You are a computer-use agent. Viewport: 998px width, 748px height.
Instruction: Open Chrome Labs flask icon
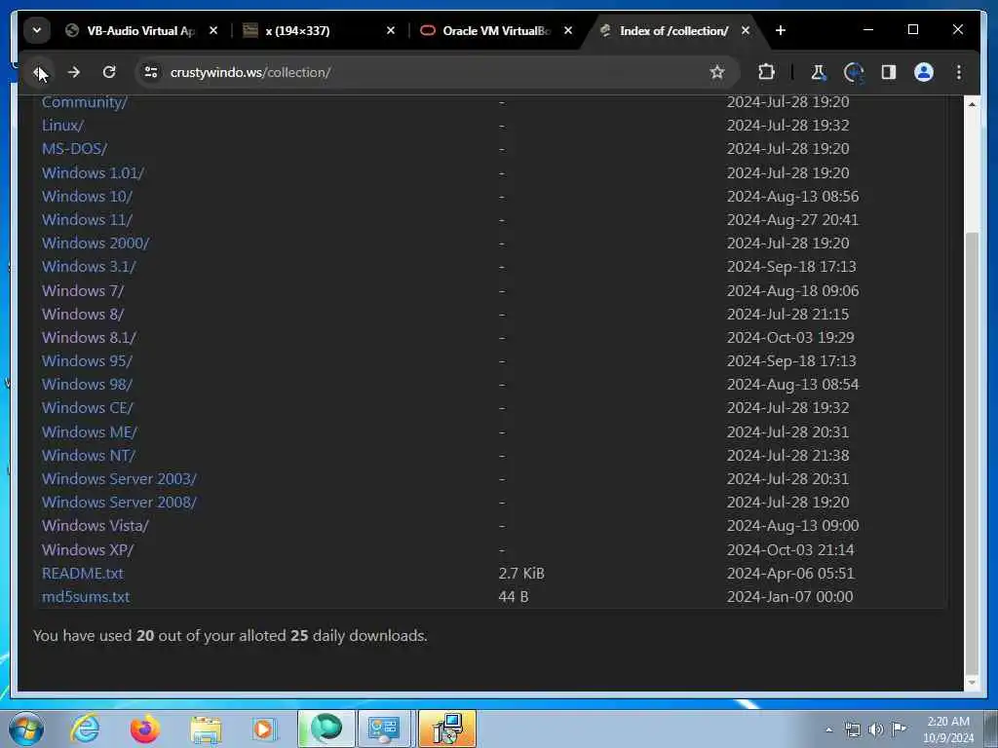818,72
